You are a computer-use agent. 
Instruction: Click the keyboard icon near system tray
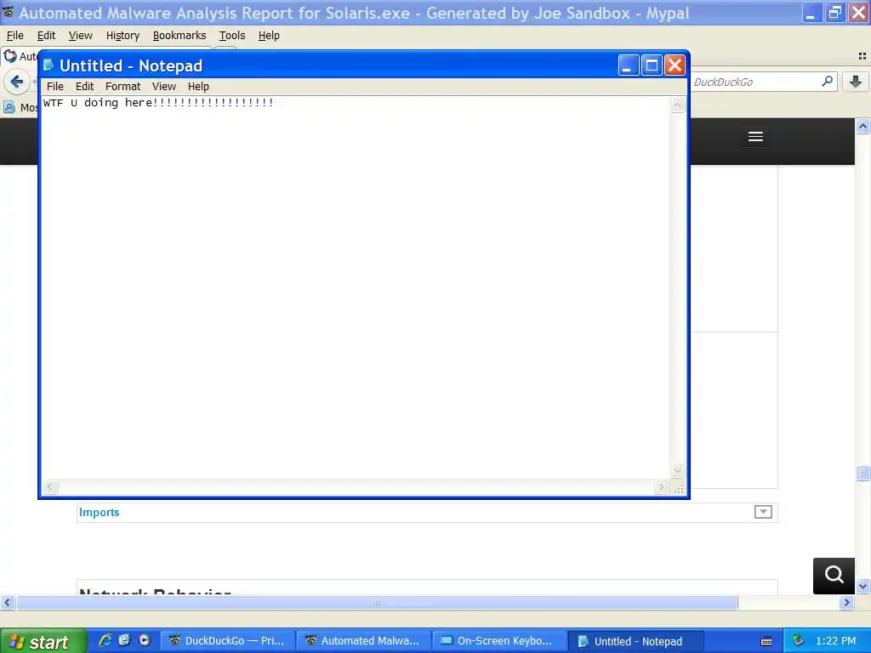[x=766, y=641]
